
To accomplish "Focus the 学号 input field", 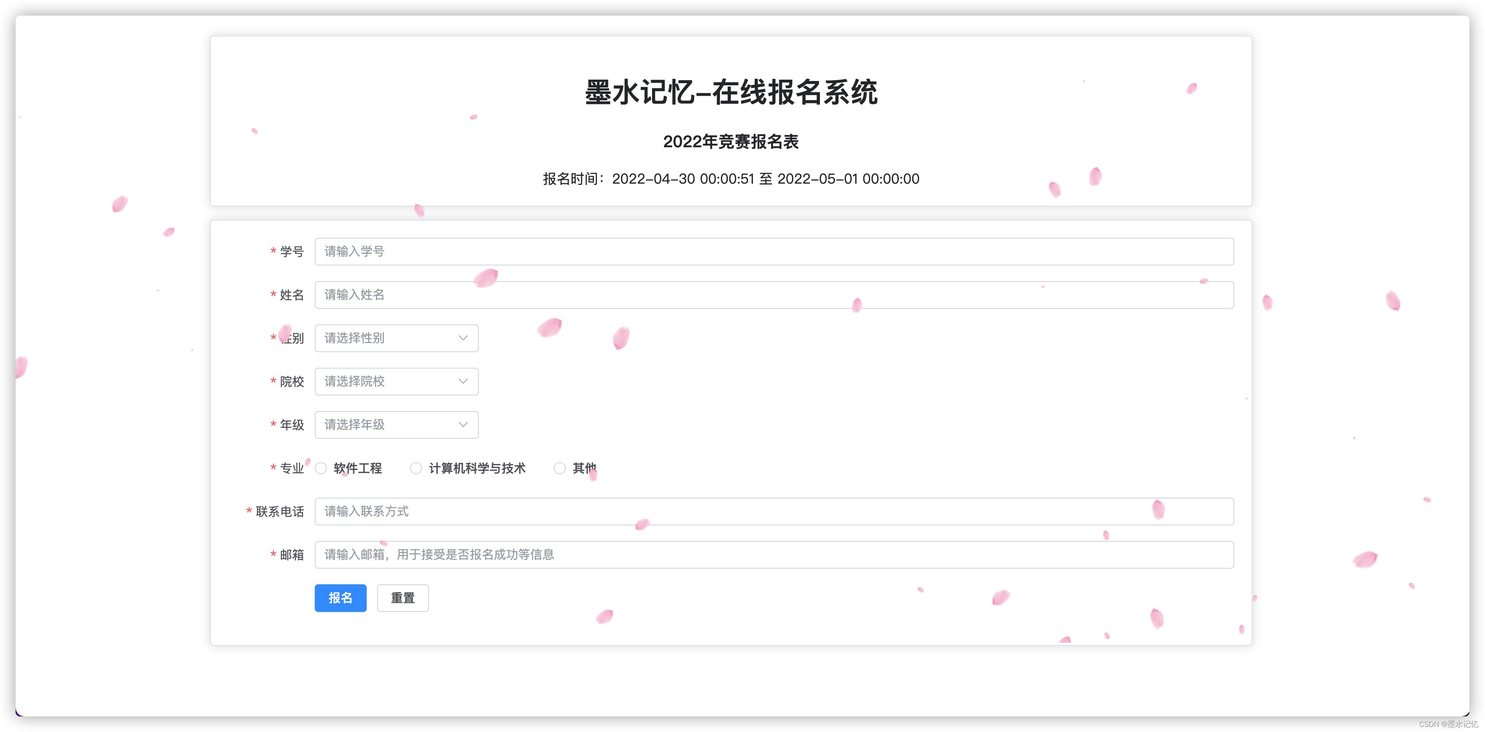I will 774,252.
